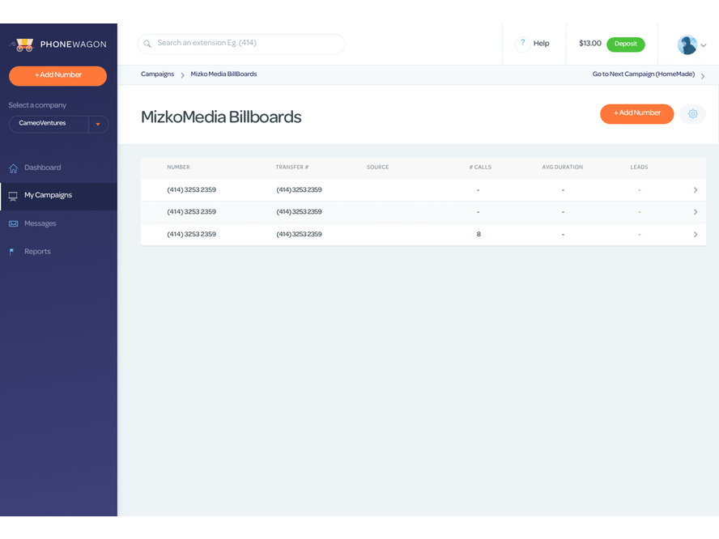The height and width of the screenshot is (539, 719).
Task: Expand the user profile dropdown chevron
Action: tap(704, 45)
